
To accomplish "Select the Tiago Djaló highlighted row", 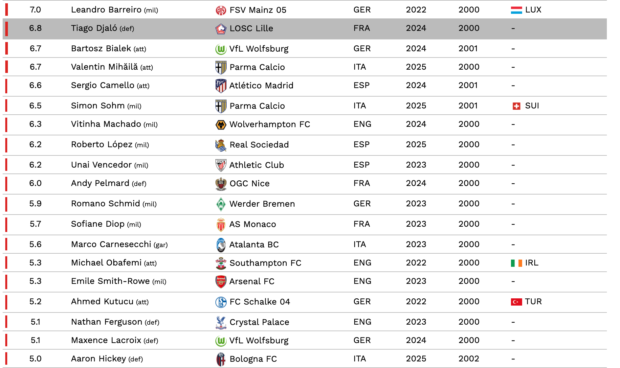I will pos(305,29).
